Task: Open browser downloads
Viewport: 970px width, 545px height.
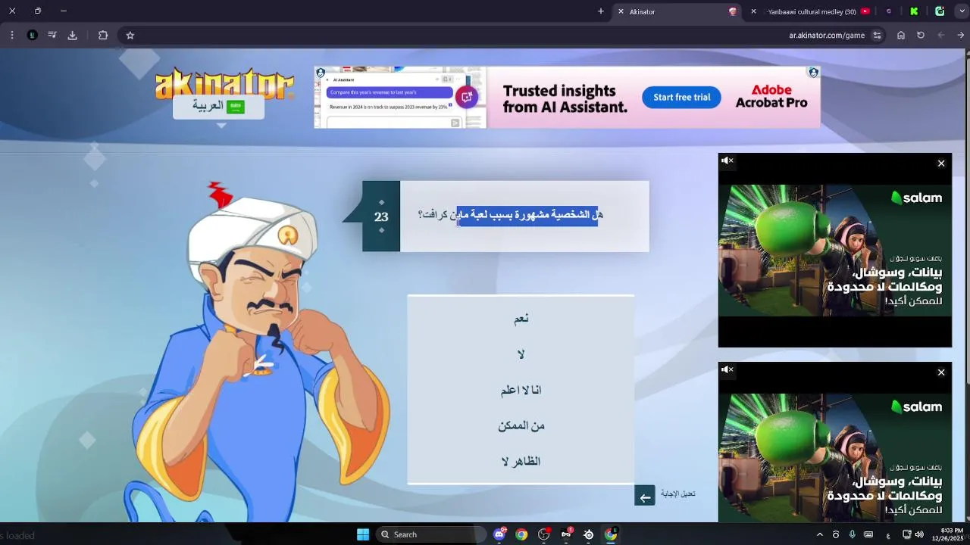Action: point(73,35)
